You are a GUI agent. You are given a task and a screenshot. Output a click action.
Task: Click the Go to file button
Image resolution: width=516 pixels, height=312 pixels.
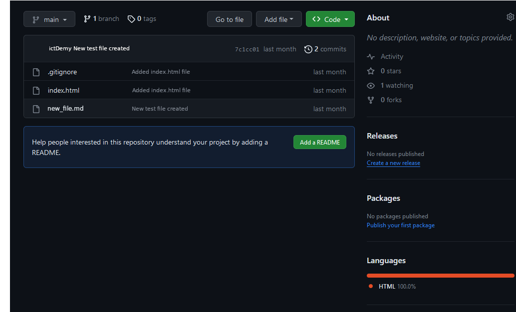coord(229,19)
